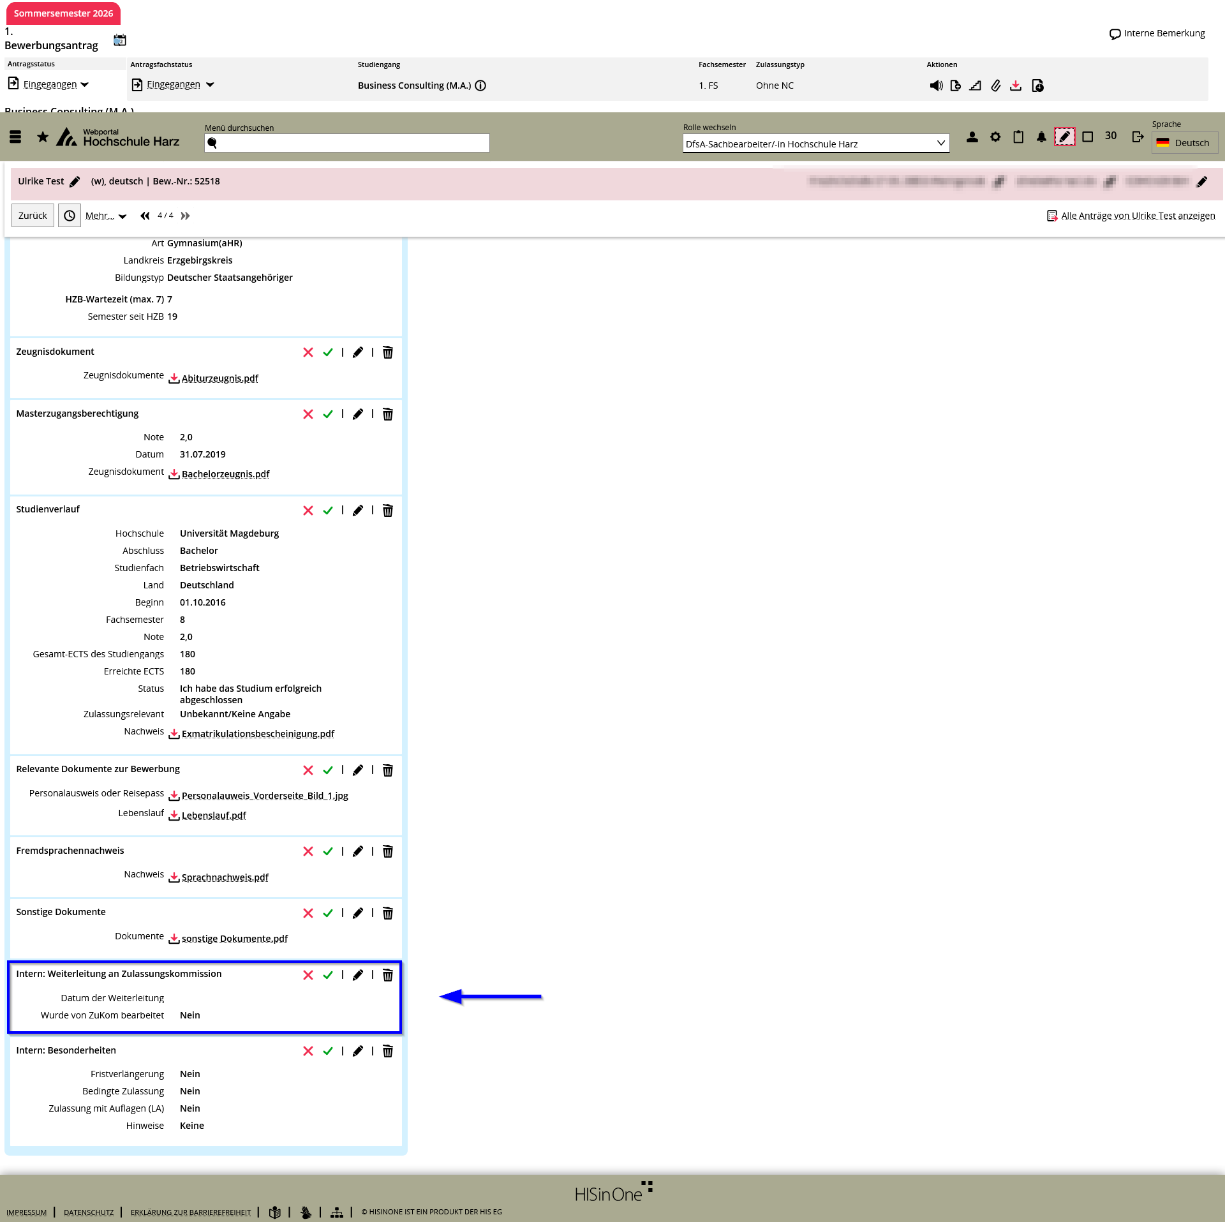Open the hamburger menu icon

click(16, 137)
